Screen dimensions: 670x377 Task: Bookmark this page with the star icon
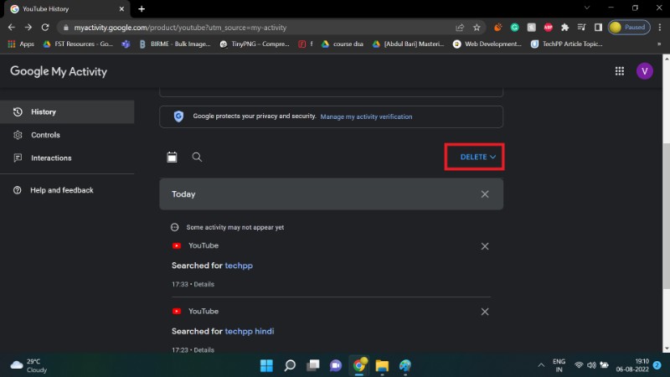point(477,27)
